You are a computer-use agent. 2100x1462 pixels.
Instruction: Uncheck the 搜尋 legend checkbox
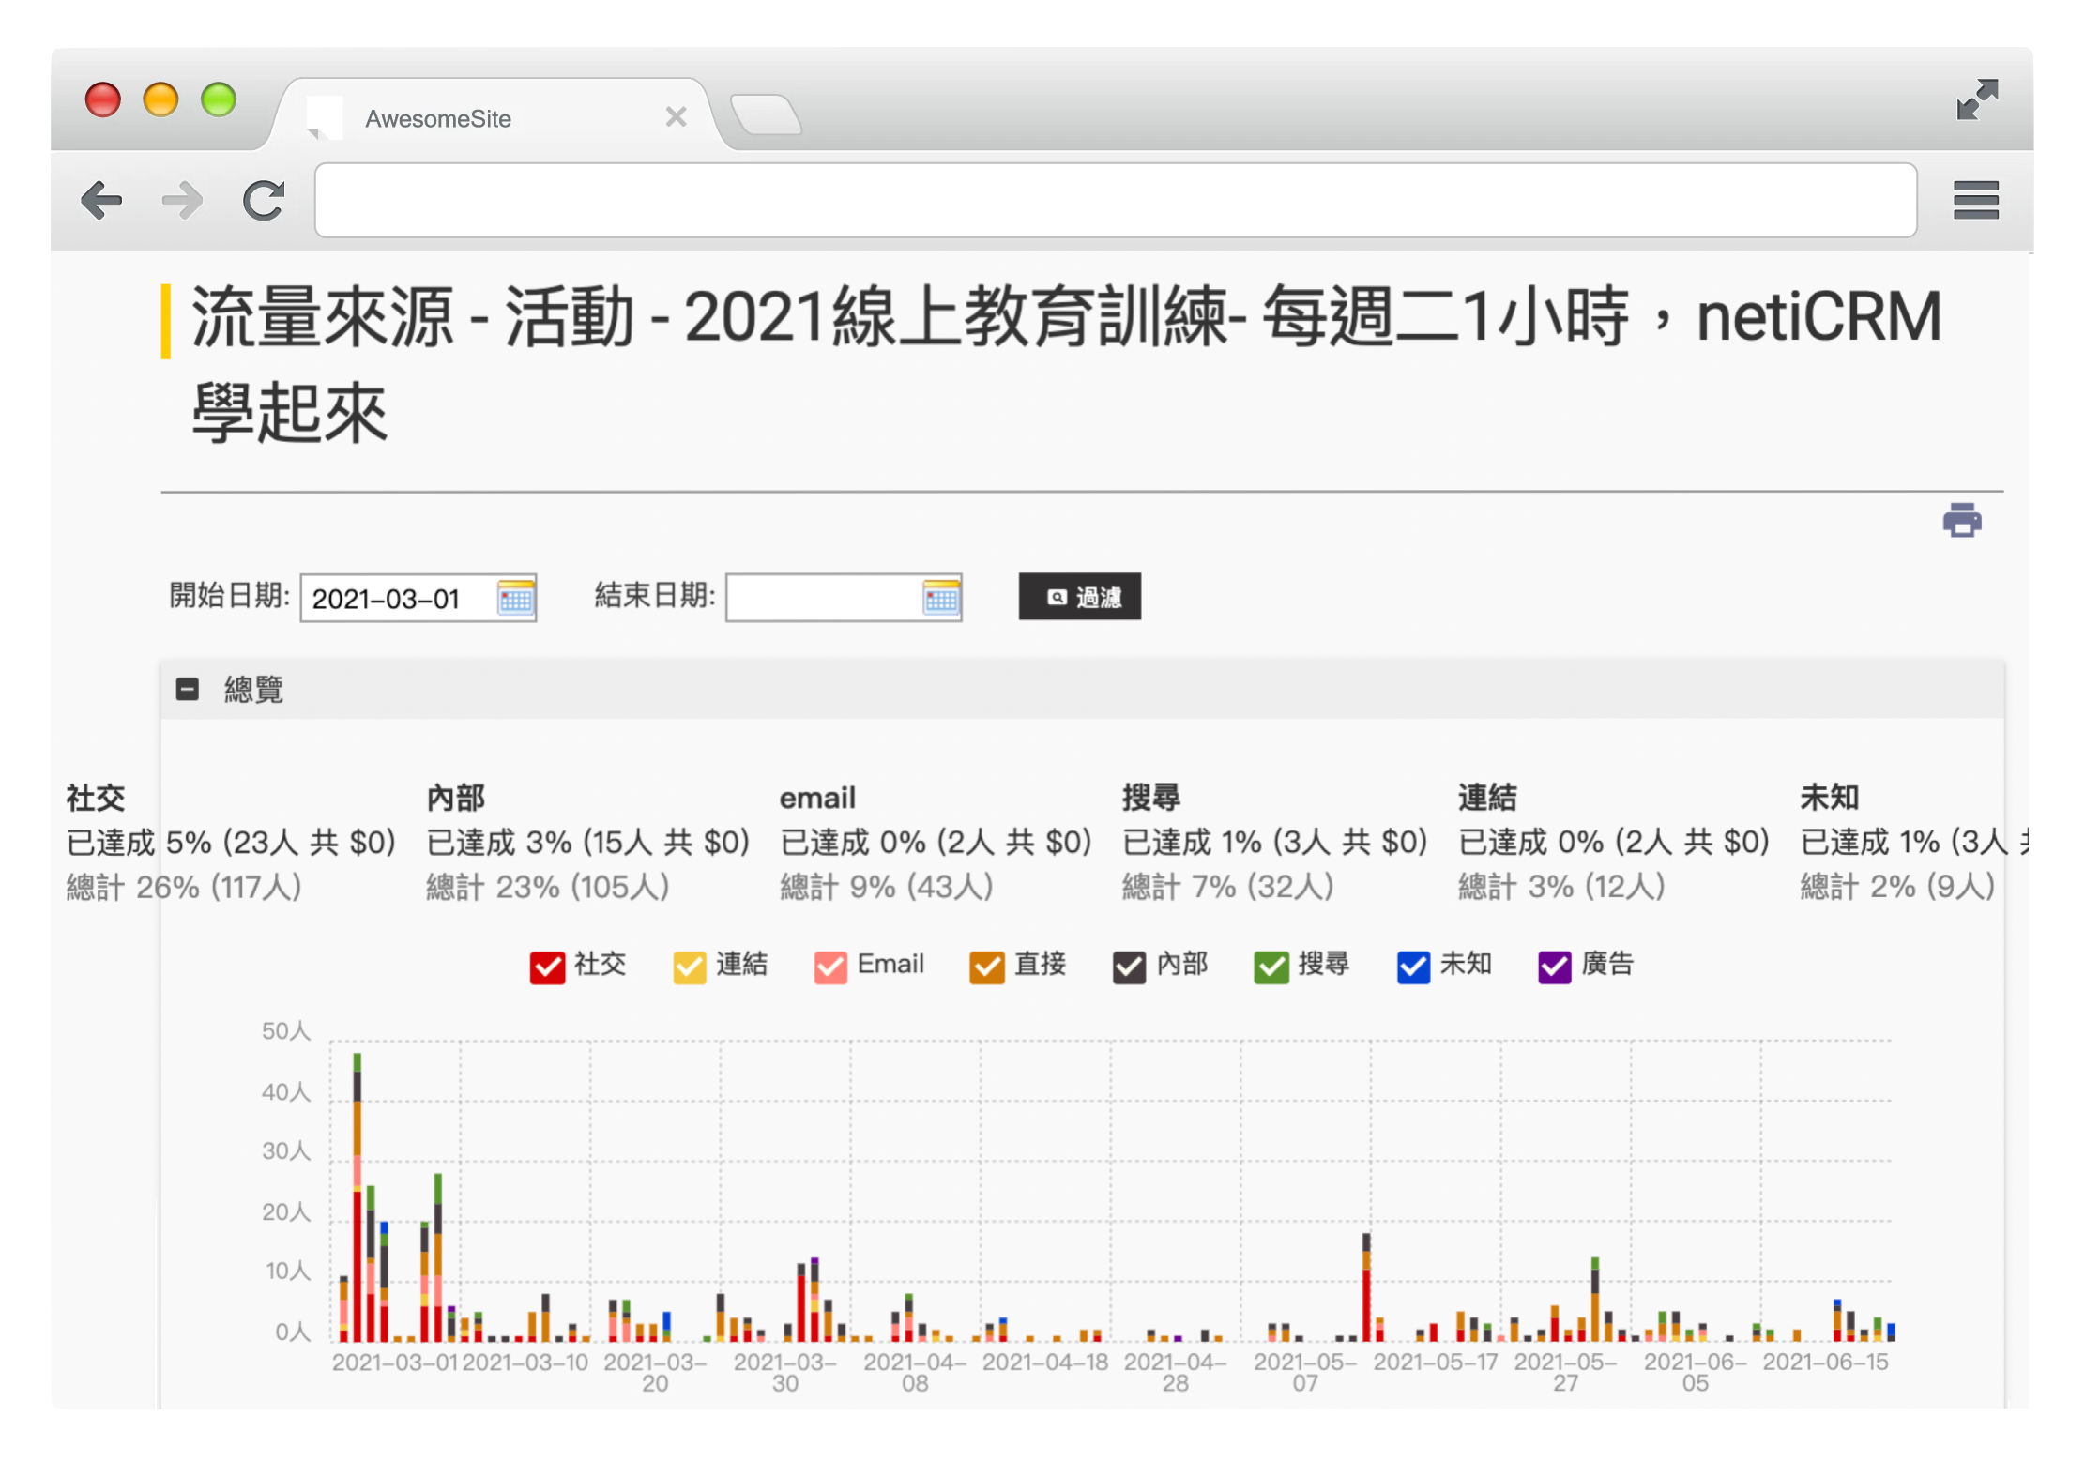[1271, 967]
